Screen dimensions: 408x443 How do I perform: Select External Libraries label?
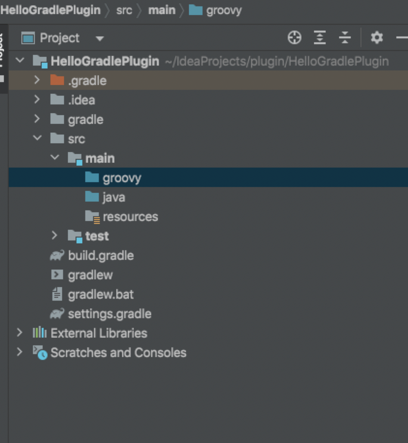point(99,333)
